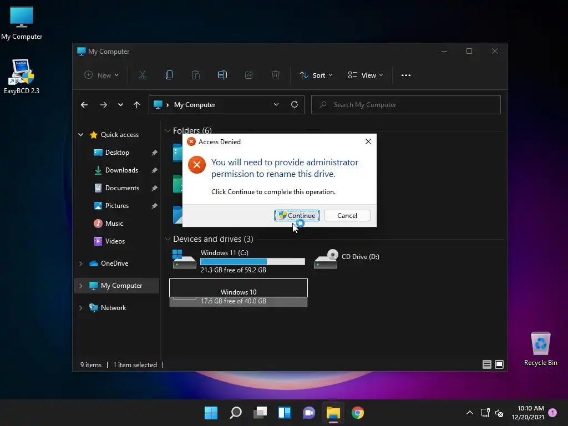Viewport: 568px width, 426px height.
Task: Open Chat from the taskbar
Action: [x=308, y=413]
